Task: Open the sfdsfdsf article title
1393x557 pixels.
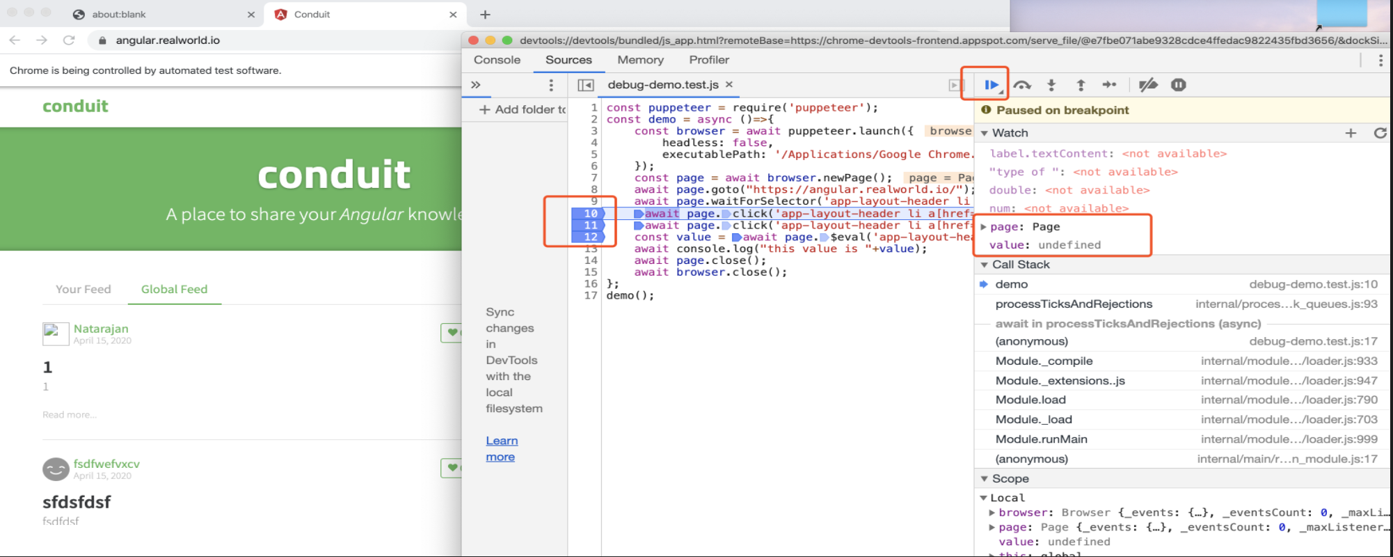Action: 77,502
